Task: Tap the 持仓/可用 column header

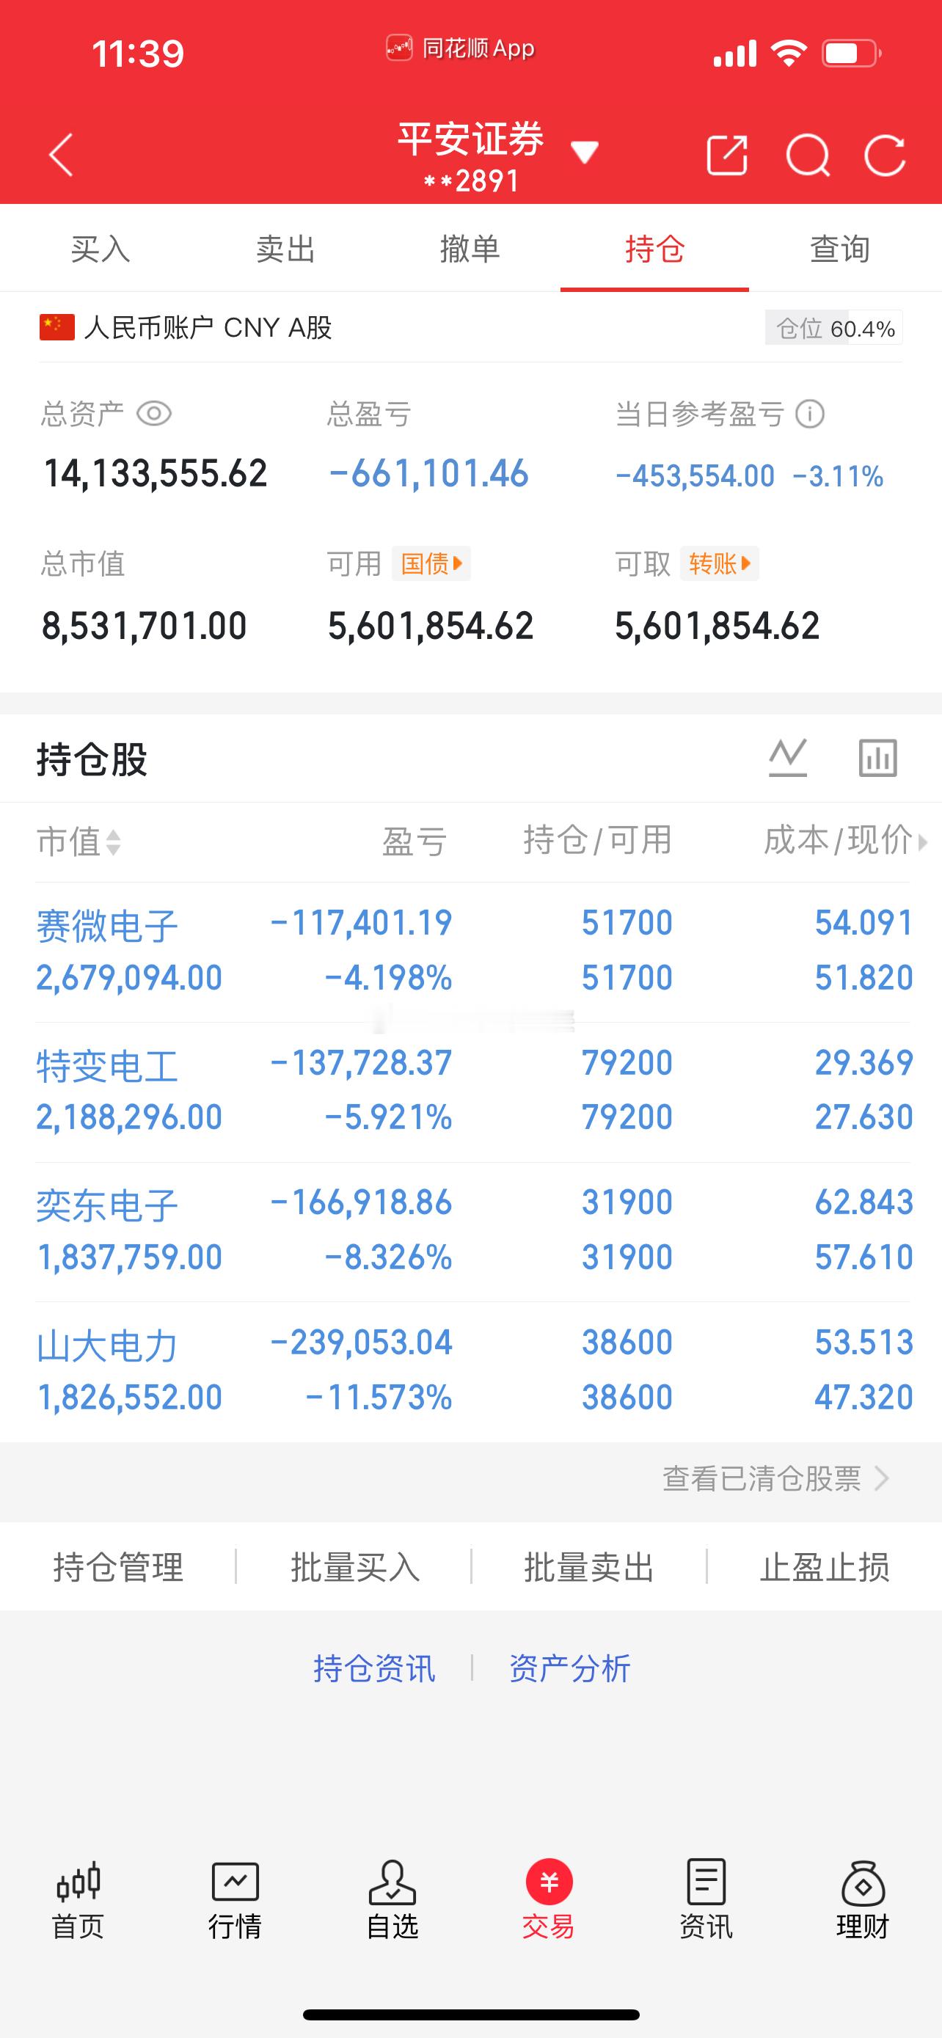Action: click(598, 840)
